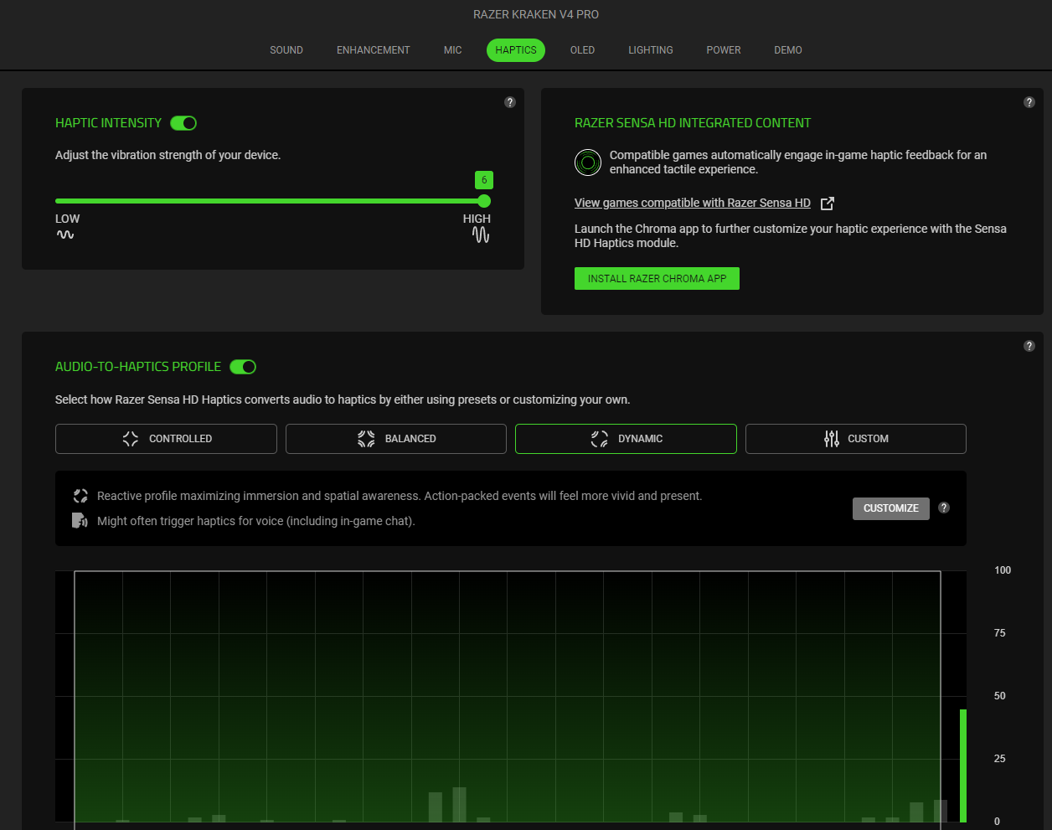1052x830 pixels.
Task: Click the high intensity waveform icon
Action: click(x=481, y=235)
